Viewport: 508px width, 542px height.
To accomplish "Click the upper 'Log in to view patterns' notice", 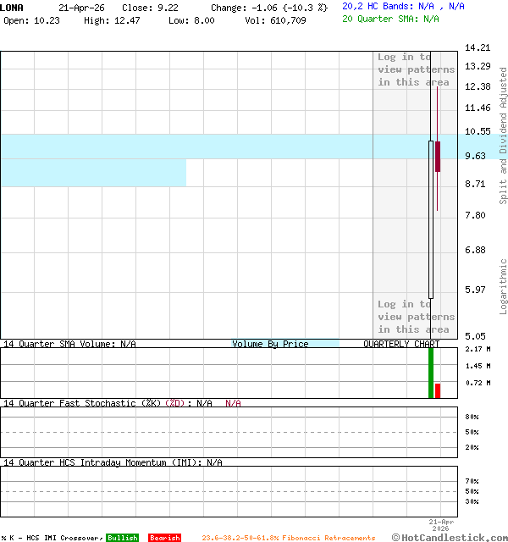I will (416, 69).
